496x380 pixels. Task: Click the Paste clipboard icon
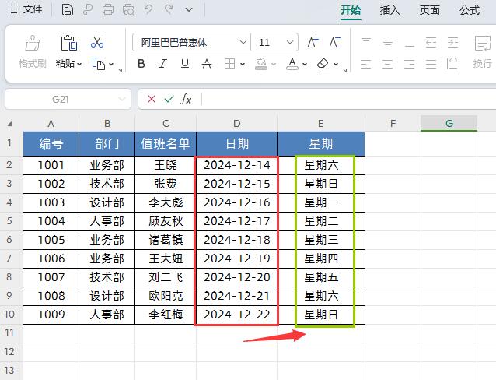coord(69,43)
